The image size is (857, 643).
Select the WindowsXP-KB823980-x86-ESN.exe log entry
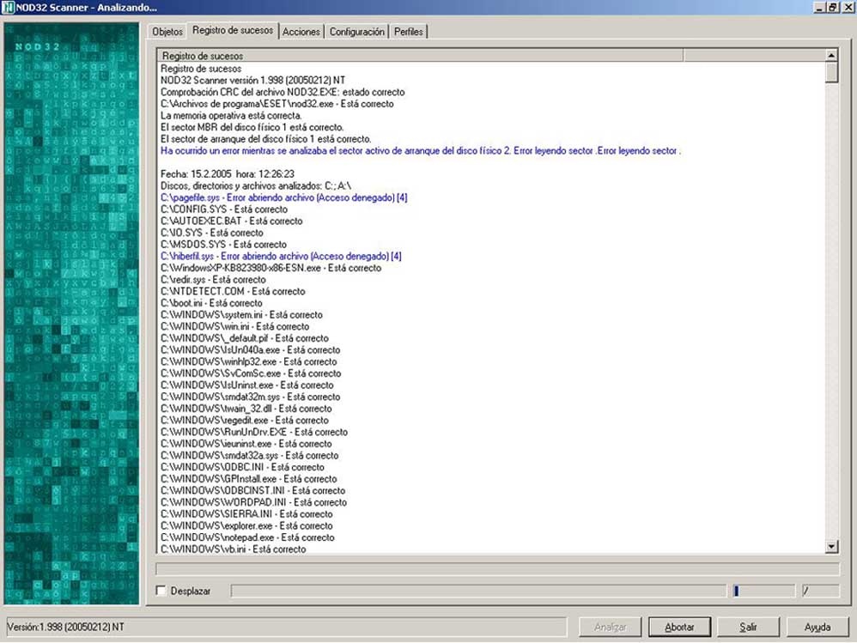tap(271, 268)
